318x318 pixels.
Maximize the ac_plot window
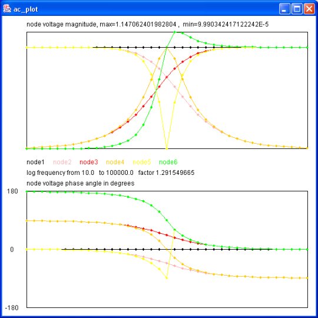[x=297, y=9]
